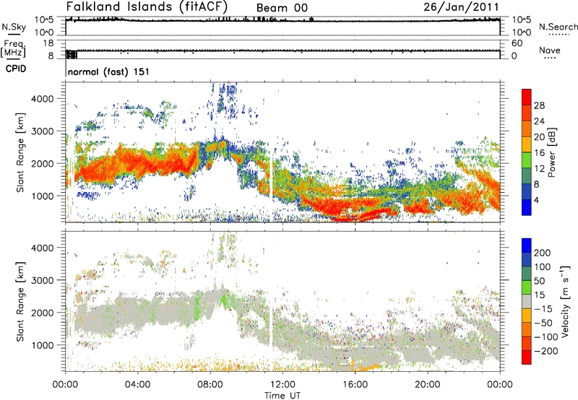Click the '04:00' time axis label
This screenshot has width=578, height=400.
coord(138,385)
